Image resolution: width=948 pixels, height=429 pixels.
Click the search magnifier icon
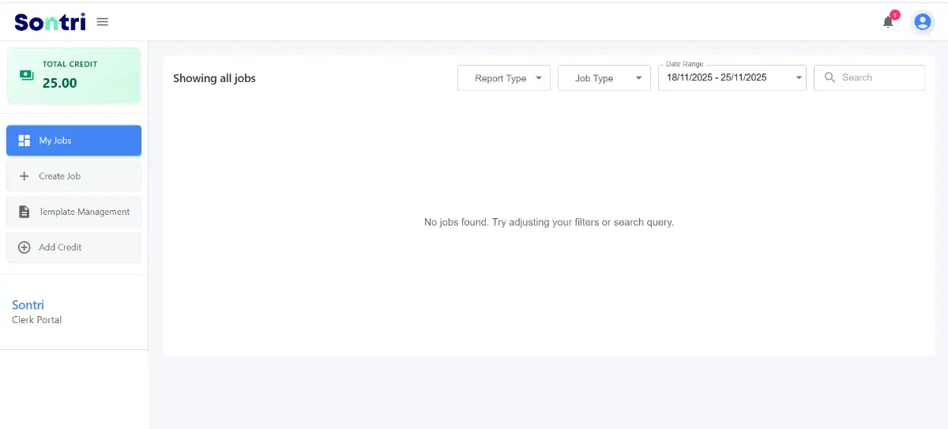point(829,77)
